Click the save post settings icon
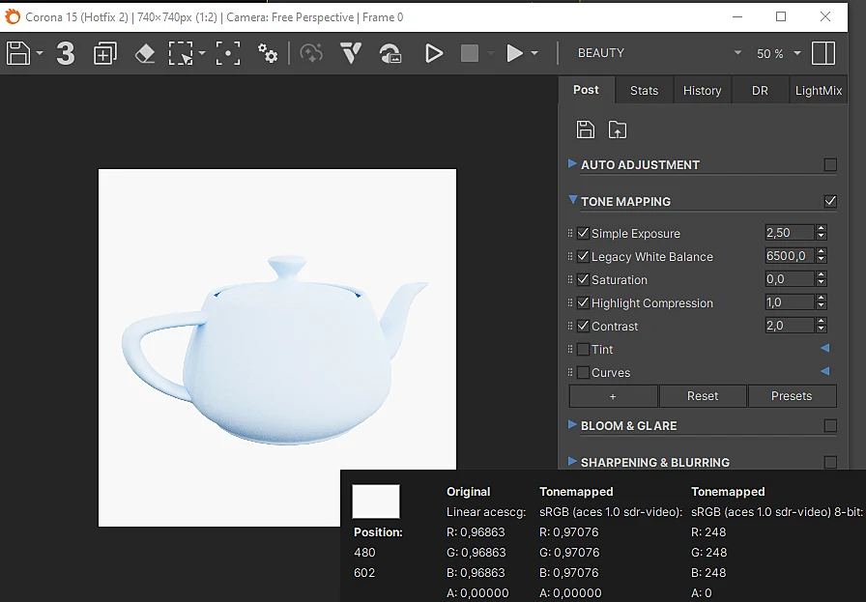 point(586,129)
